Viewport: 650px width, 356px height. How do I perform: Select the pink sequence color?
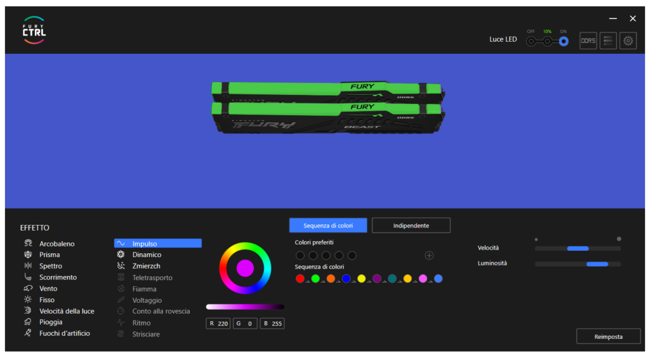pyautogui.click(x=423, y=279)
